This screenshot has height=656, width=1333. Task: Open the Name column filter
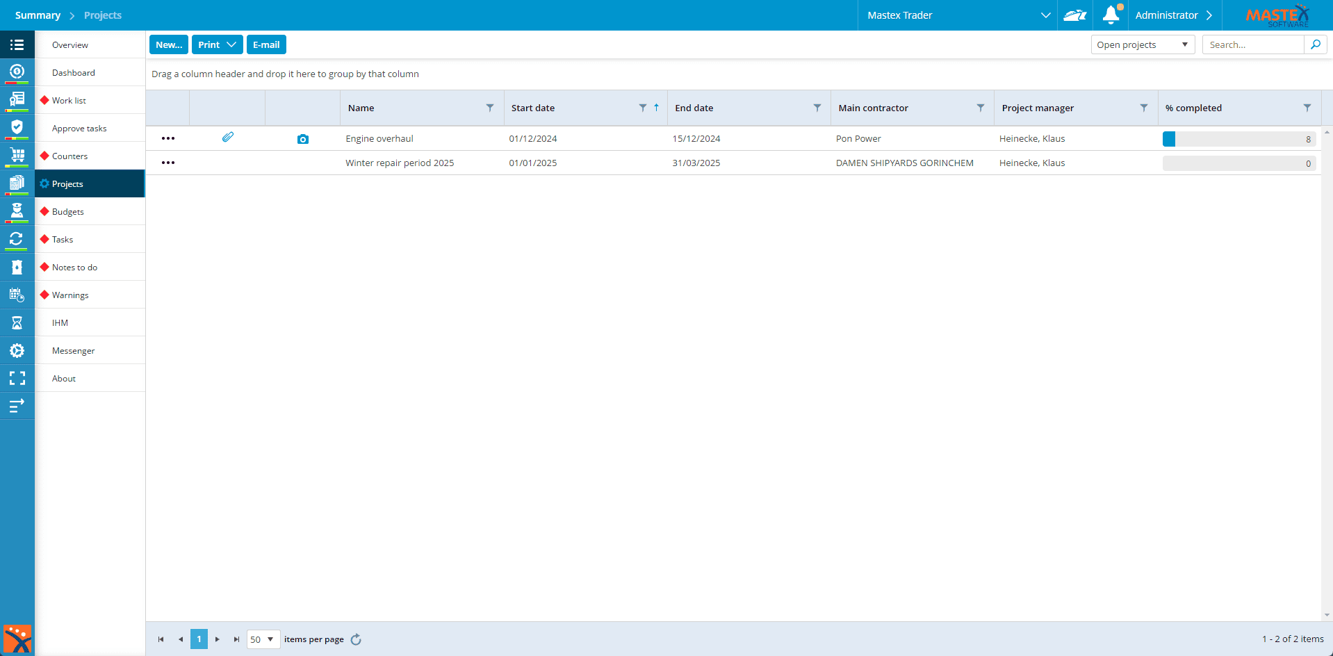[x=490, y=108]
